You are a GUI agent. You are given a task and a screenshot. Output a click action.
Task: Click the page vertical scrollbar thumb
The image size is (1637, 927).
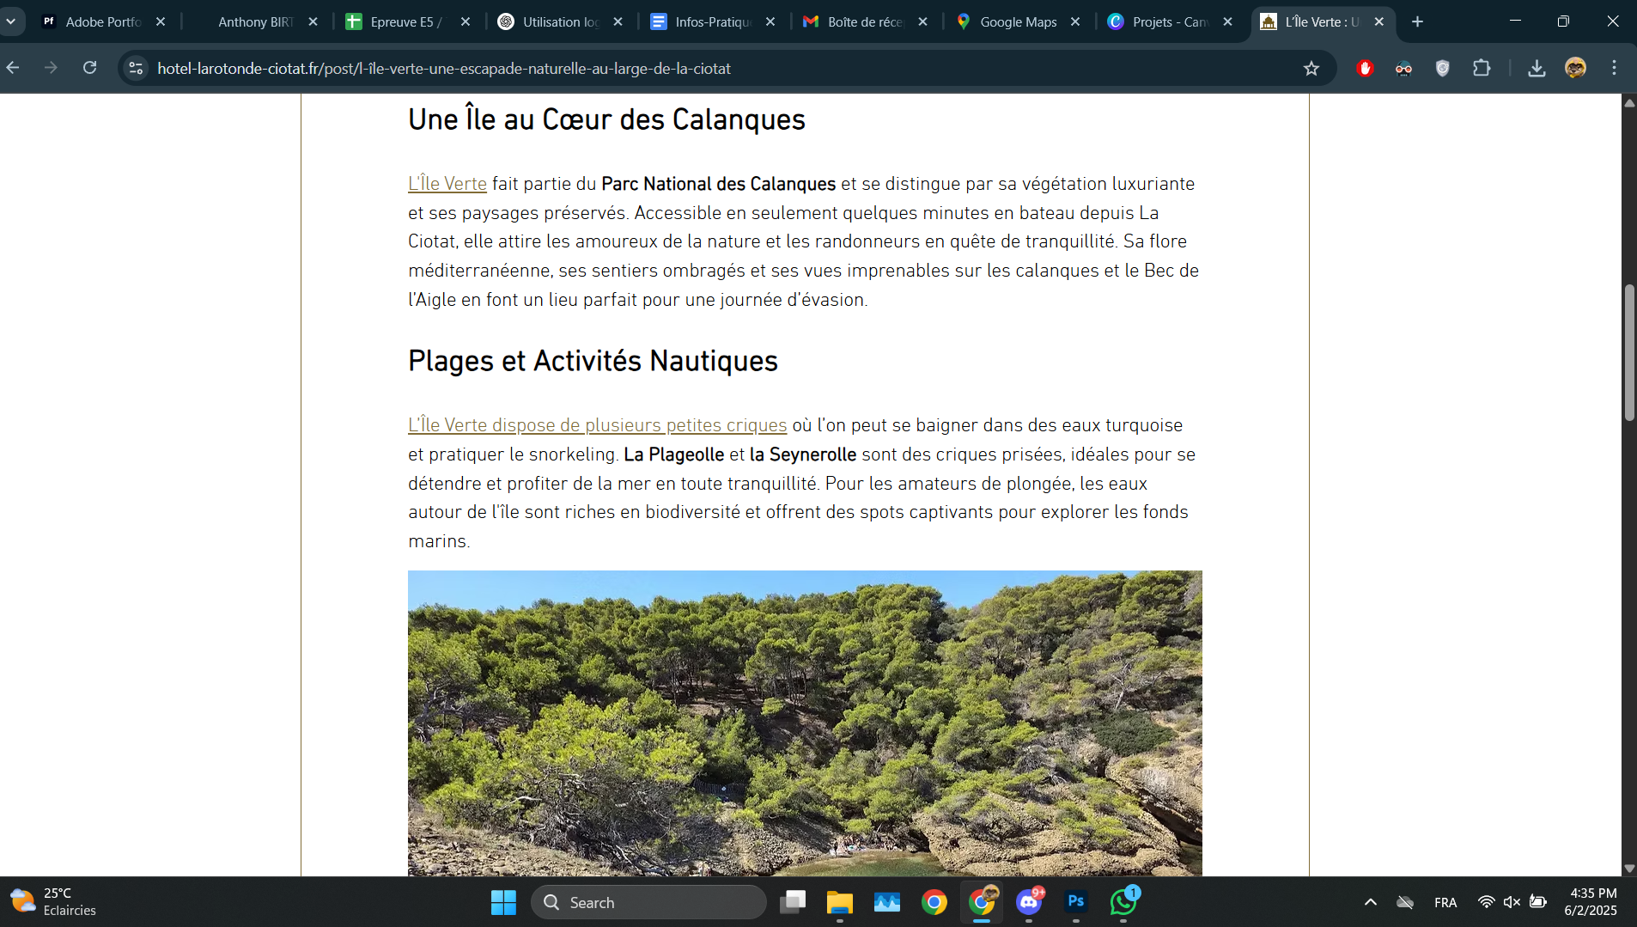click(1628, 352)
